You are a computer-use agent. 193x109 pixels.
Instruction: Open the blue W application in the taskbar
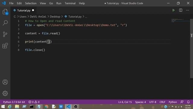pyautogui.click(x=61, y=107)
